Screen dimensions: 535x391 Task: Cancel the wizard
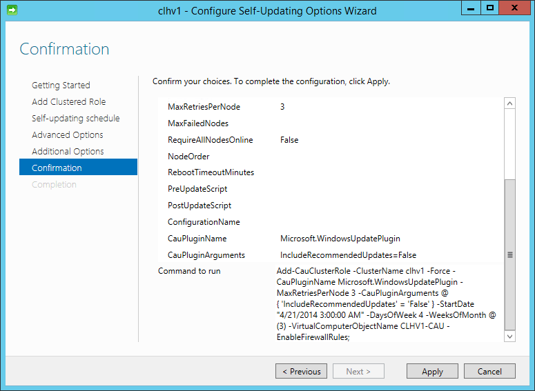click(489, 371)
